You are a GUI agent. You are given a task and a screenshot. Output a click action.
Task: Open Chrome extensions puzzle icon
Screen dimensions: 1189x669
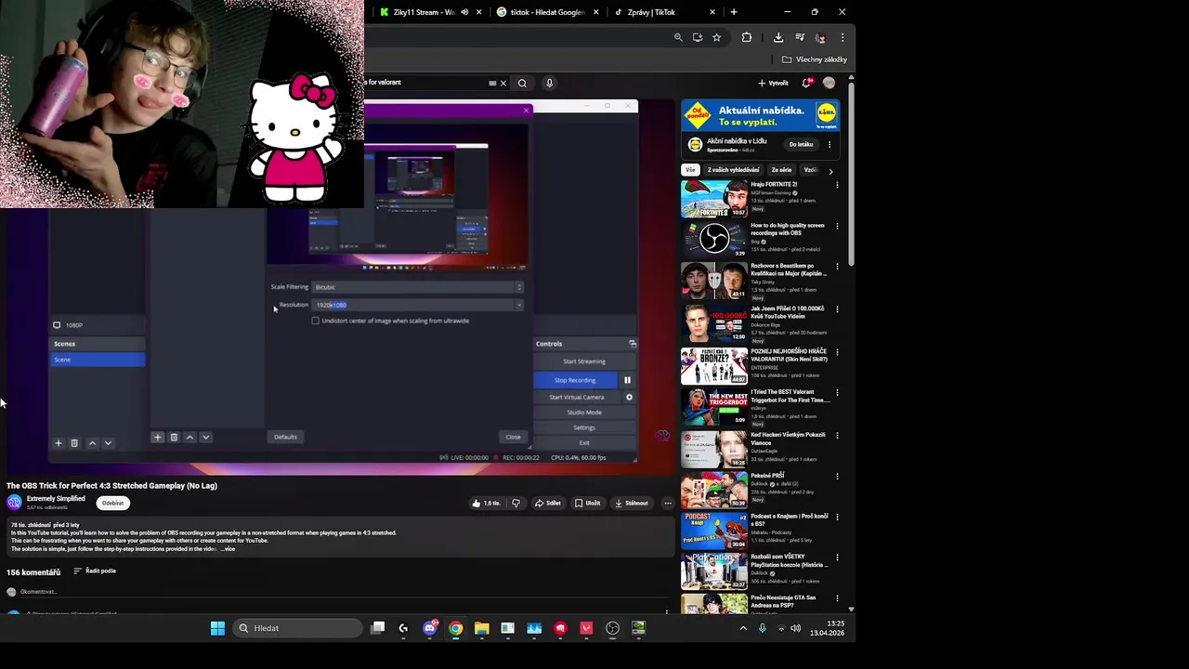click(x=747, y=37)
